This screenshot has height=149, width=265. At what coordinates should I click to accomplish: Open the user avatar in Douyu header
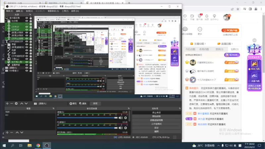[227, 17]
